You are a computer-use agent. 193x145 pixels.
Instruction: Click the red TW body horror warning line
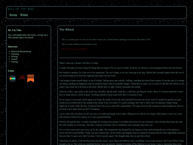[74, 49]
